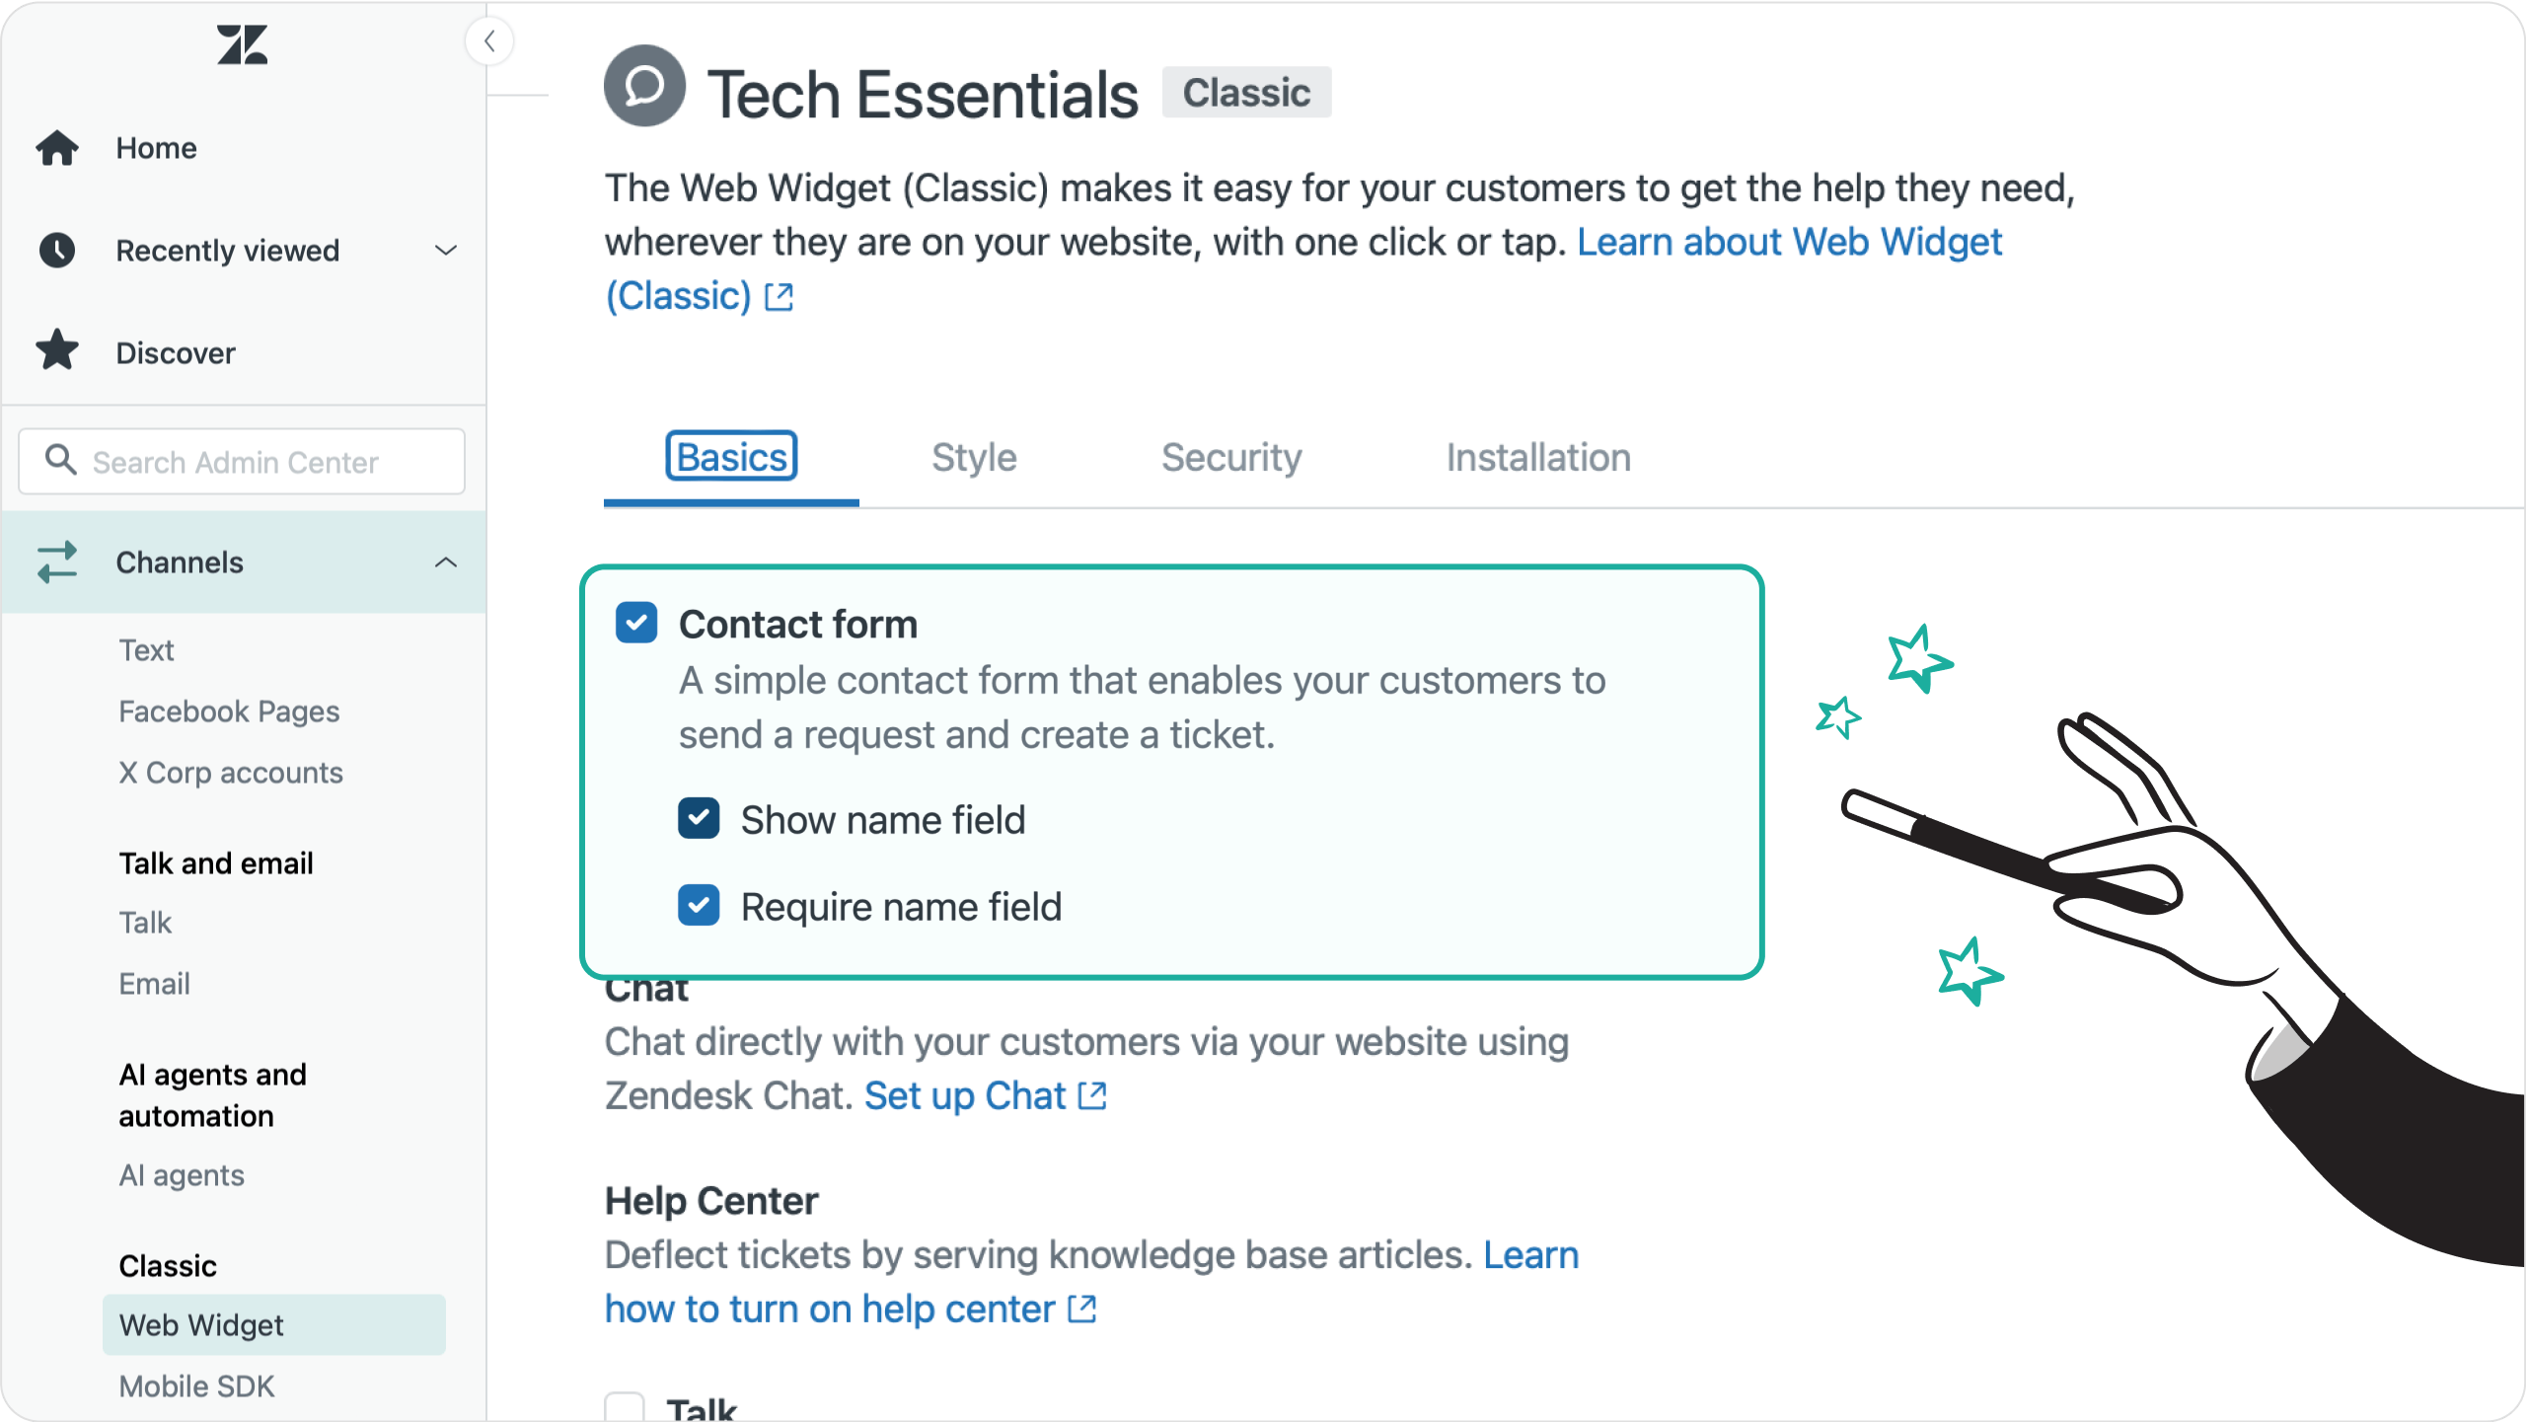Viewport: 2527px width, 1422px height.
Task: Disable the Require name field checkbox
Action: coord(700,905)
